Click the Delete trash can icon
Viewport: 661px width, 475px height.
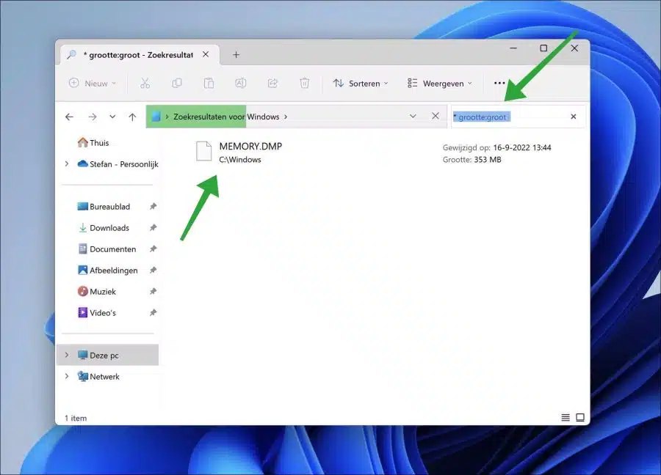coord(304,84)
